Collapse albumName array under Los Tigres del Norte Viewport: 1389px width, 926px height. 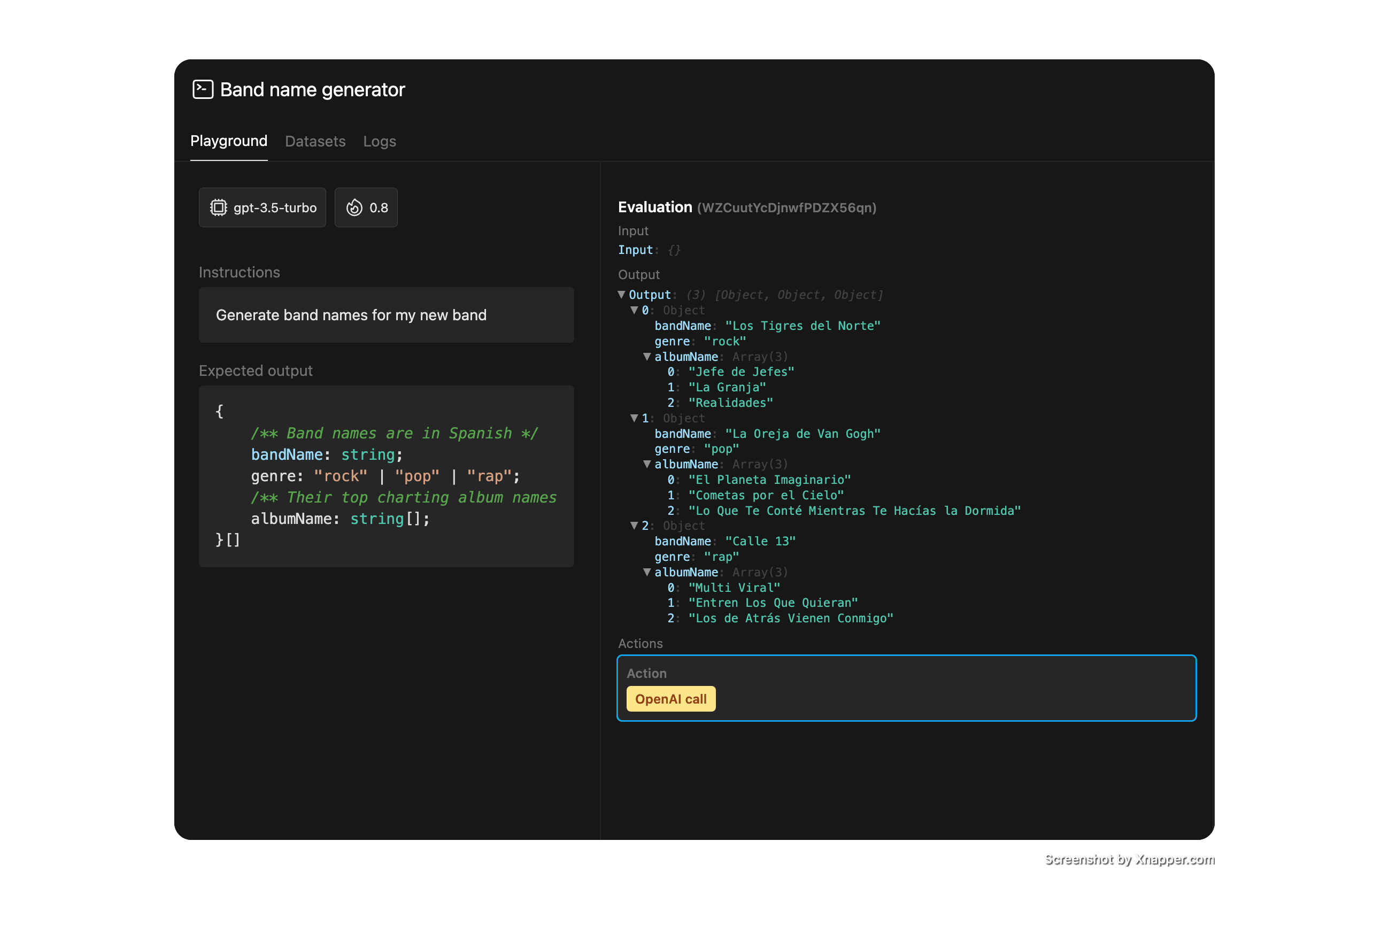[647, 356]
